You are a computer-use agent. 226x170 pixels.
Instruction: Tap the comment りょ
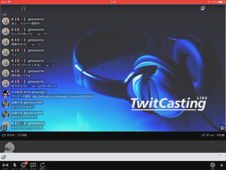[14, 55]
